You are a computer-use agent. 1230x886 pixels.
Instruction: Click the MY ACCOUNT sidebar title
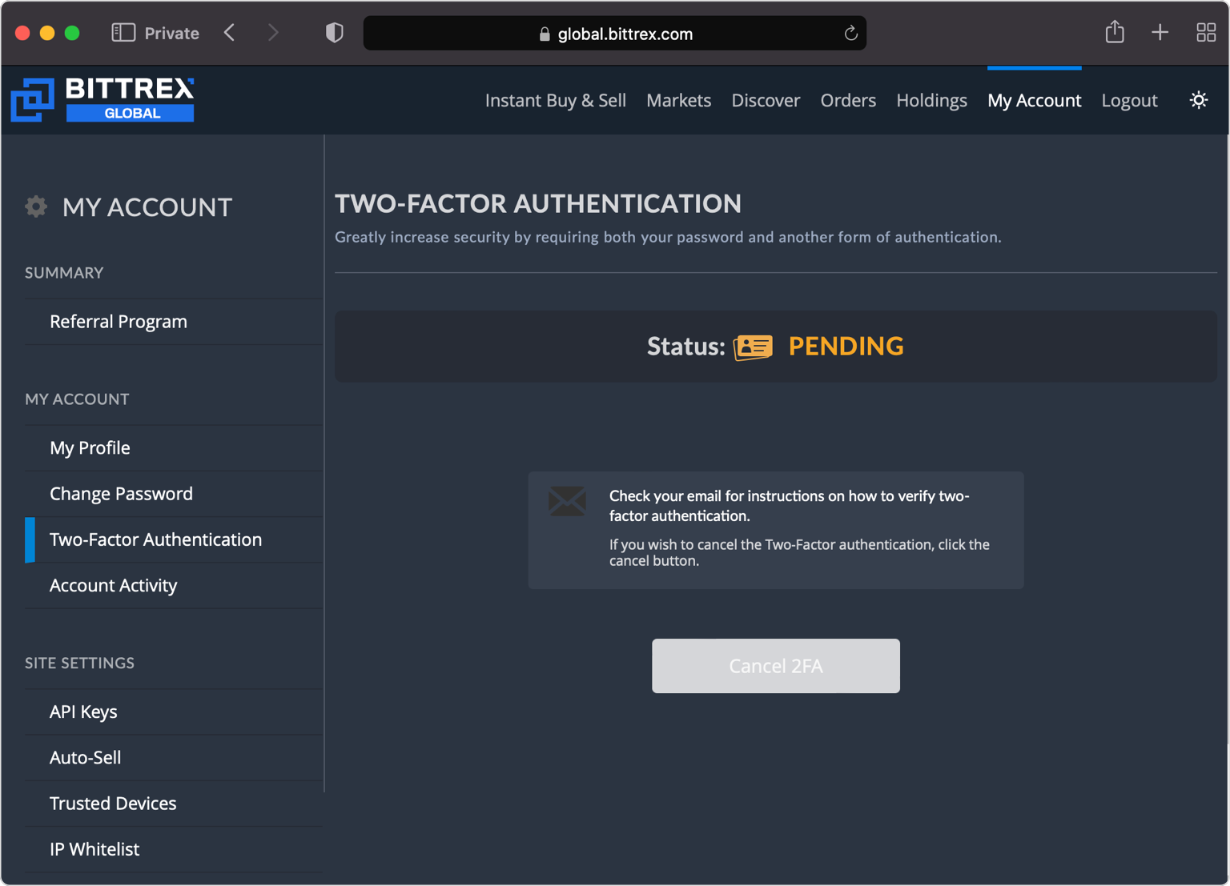pyautogui.click(x=147, y=207)
